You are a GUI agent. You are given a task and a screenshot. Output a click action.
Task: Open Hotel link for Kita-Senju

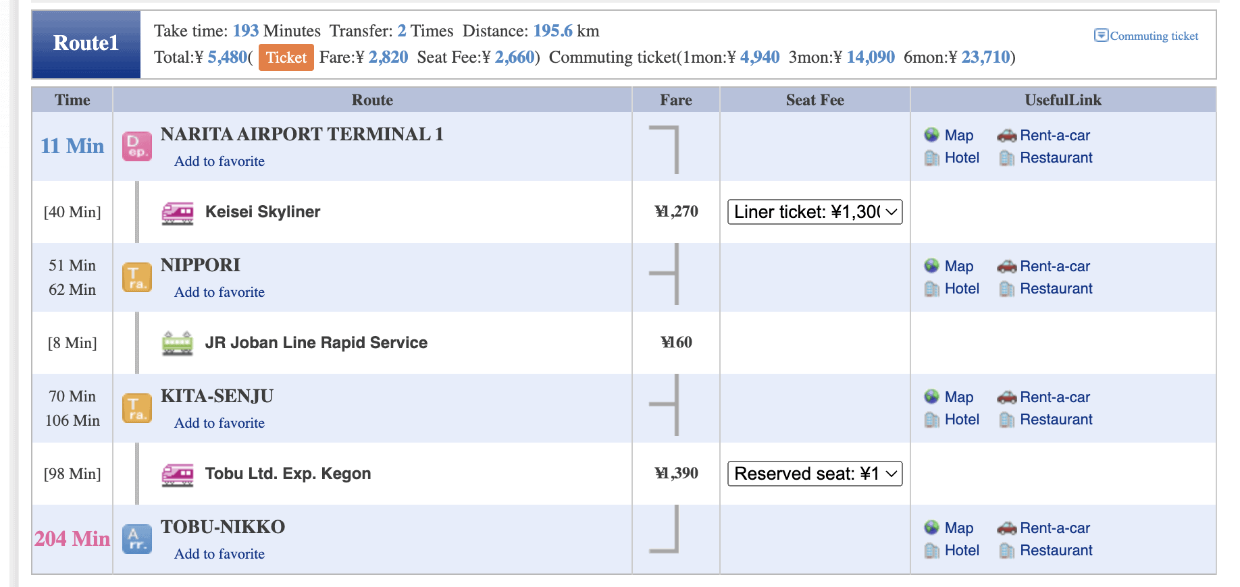tap(962, 420)
